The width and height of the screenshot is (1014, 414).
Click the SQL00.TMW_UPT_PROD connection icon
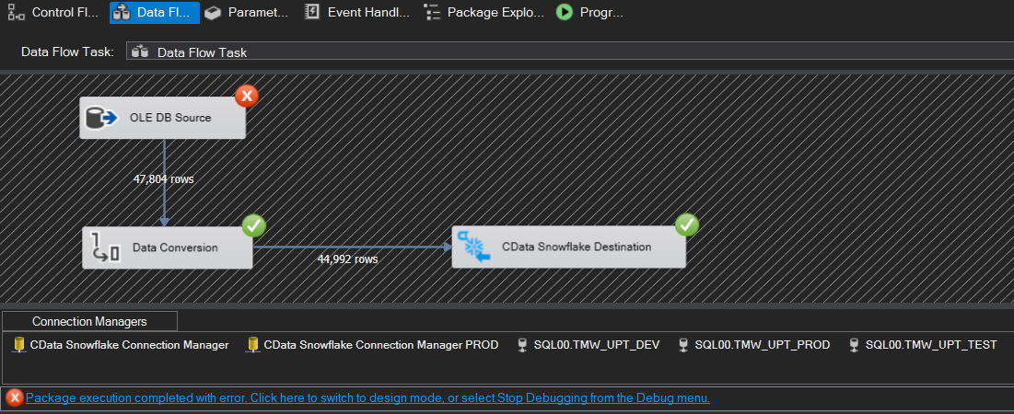click(x=682, y=345)
